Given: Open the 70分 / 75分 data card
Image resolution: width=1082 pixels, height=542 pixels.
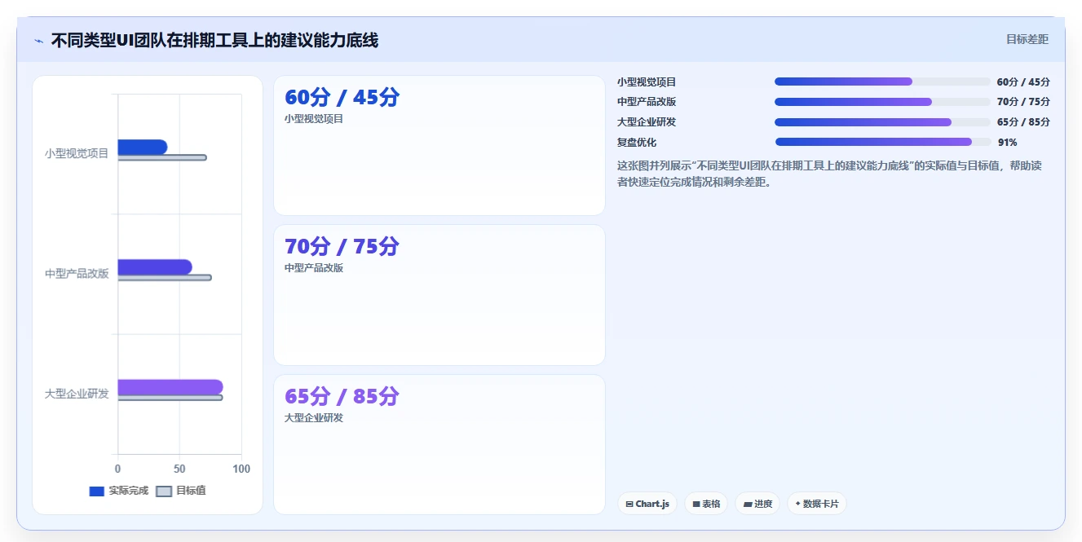Looking at the screenshot, I should (439, 295).
